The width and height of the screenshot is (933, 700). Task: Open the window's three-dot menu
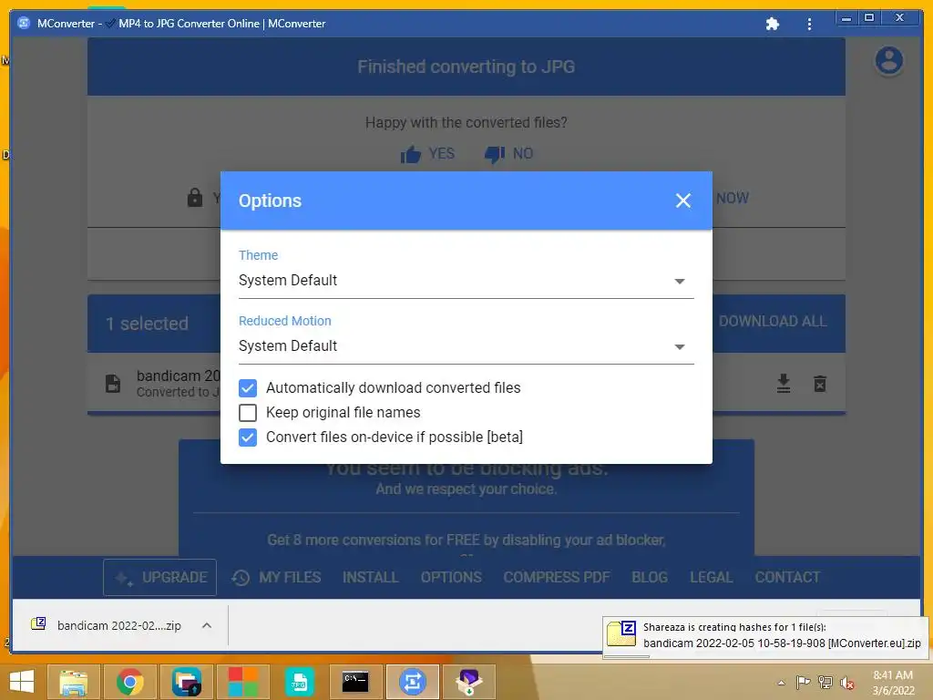[809, 24]
